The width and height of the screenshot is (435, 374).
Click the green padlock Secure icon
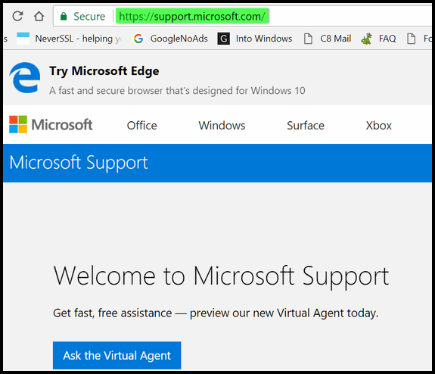click(x=64, y=17)
